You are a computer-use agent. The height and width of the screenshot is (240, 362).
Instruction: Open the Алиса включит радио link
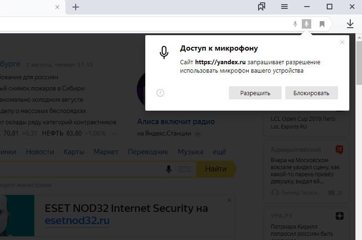(176, 122)
